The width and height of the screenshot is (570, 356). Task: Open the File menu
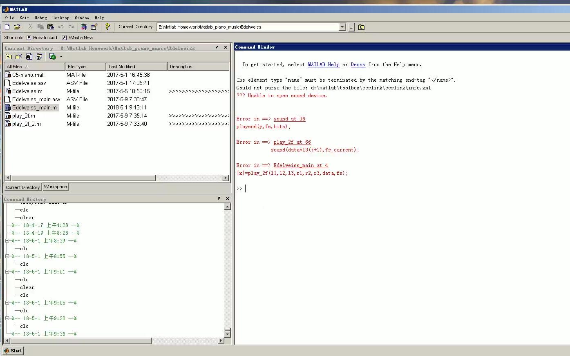[x=9, y=18]
